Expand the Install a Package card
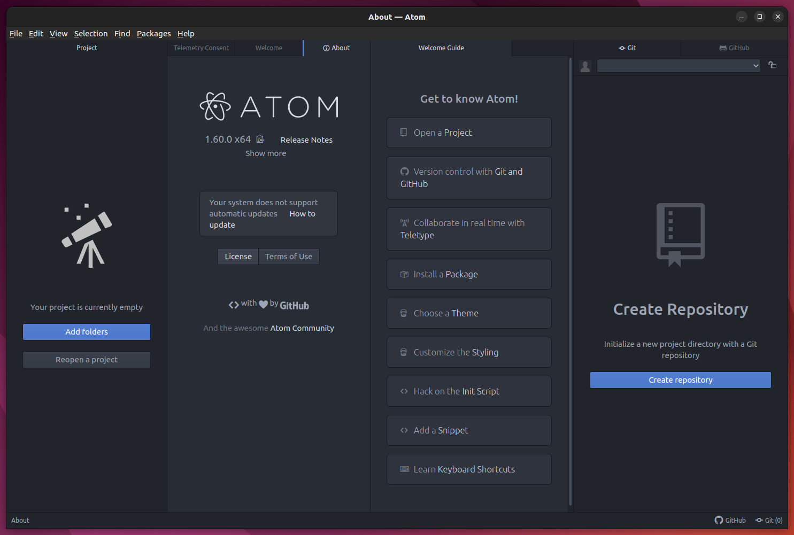The image size is (794, 535). pyautogui.click(x=469, y=274)
